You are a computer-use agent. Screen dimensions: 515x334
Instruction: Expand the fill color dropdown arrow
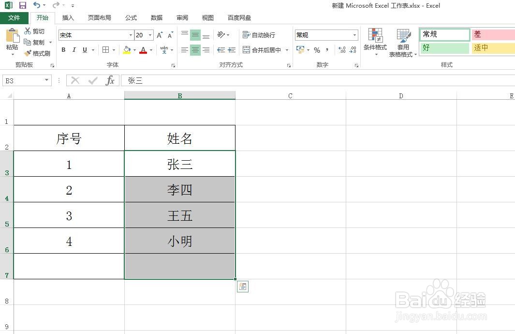pyautogui.click(x=134, y=50)
